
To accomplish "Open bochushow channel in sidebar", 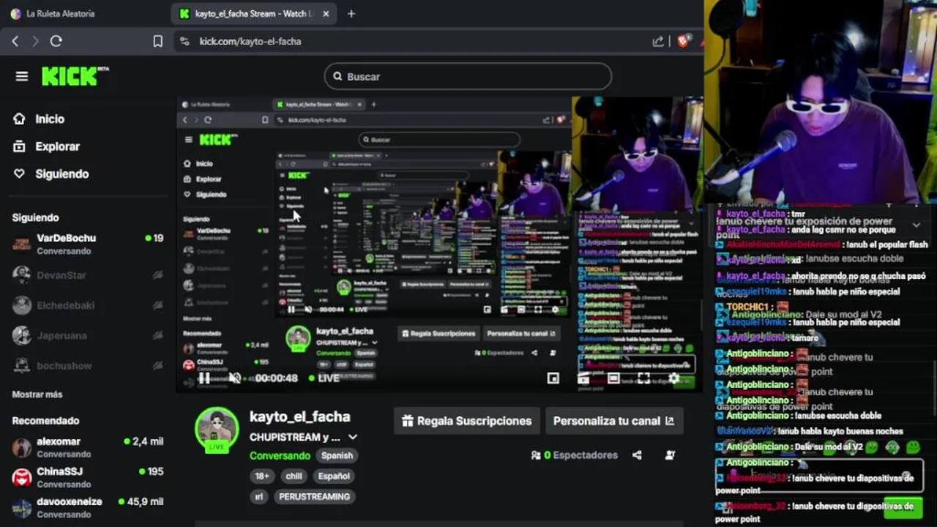I will [88, 365].
